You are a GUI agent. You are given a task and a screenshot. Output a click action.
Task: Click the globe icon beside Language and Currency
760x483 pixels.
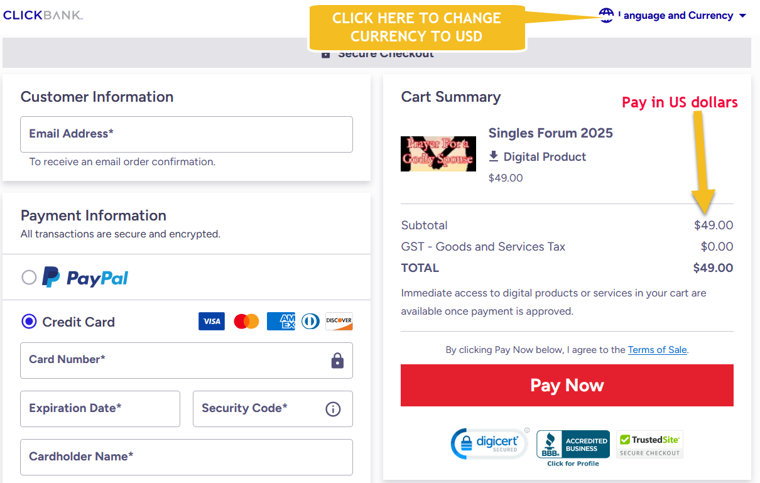(x=606, y=15)
